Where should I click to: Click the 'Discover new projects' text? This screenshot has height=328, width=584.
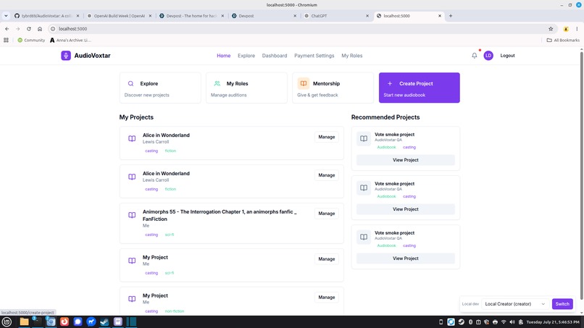coord(147,95)
